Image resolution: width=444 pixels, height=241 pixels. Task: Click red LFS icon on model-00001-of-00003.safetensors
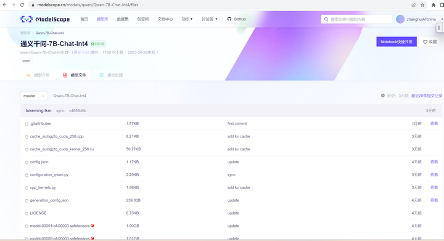(92, 226)
